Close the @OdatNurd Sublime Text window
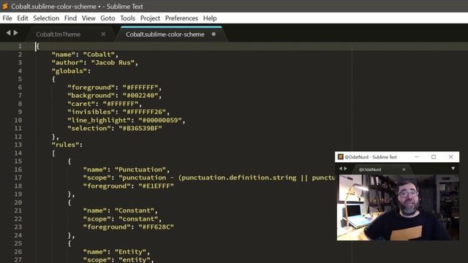Screen dimensions: 468x263 tap(450, 156)
